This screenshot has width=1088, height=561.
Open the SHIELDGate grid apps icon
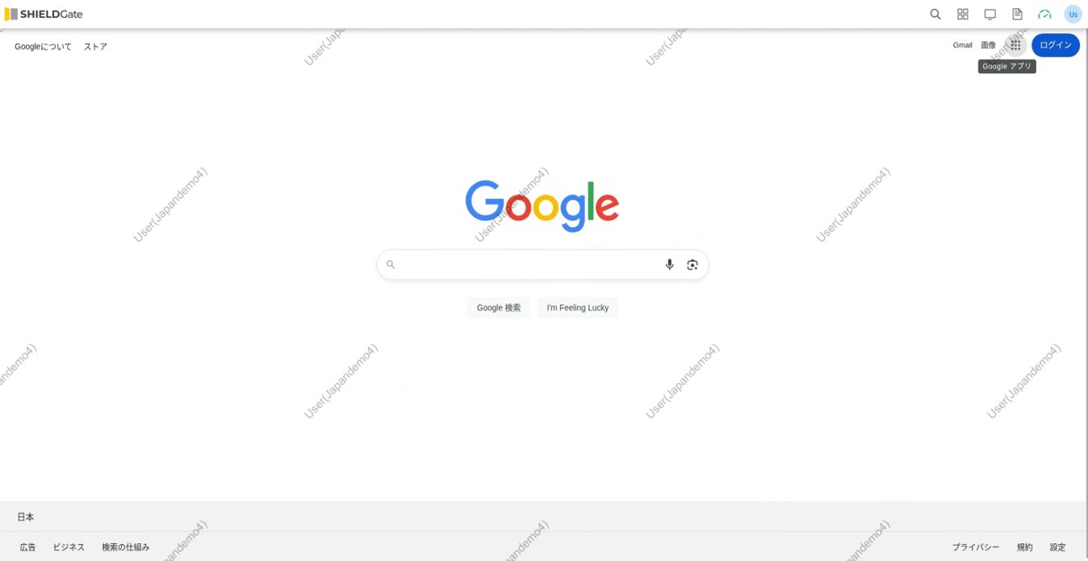963,14
